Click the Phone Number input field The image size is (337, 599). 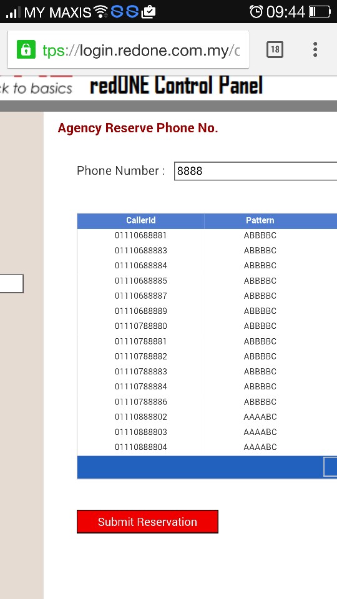255,171
